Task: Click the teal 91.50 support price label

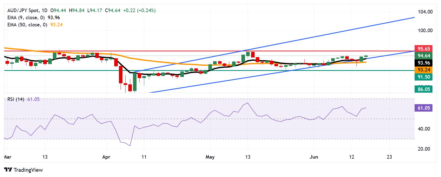Action: (x=423, y=77)
